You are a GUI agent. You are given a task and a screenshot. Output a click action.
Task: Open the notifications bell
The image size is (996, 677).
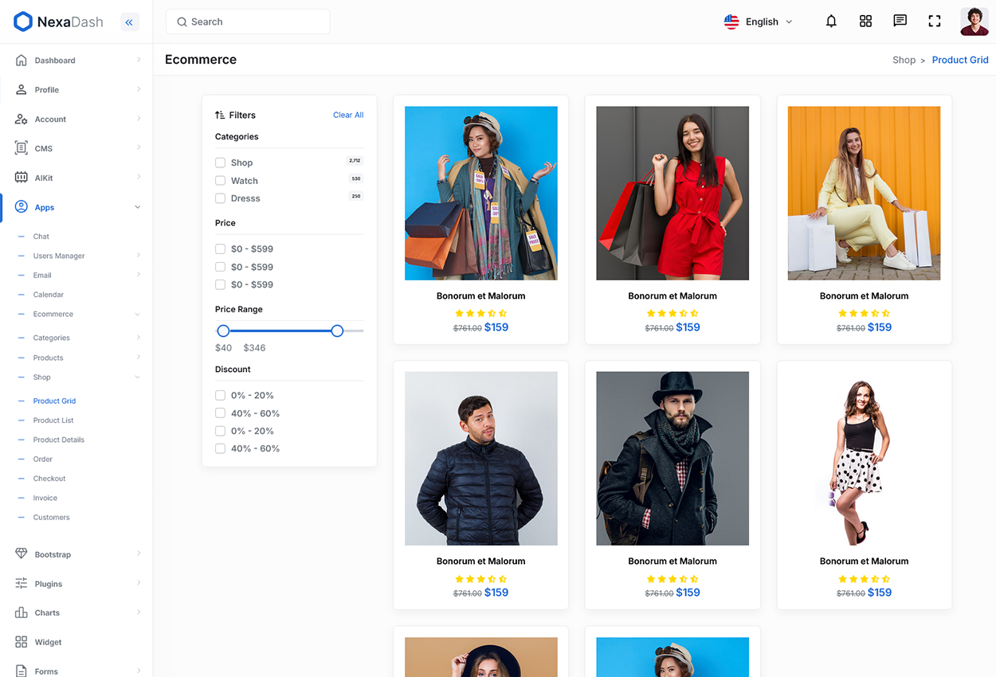coord(831,22)
